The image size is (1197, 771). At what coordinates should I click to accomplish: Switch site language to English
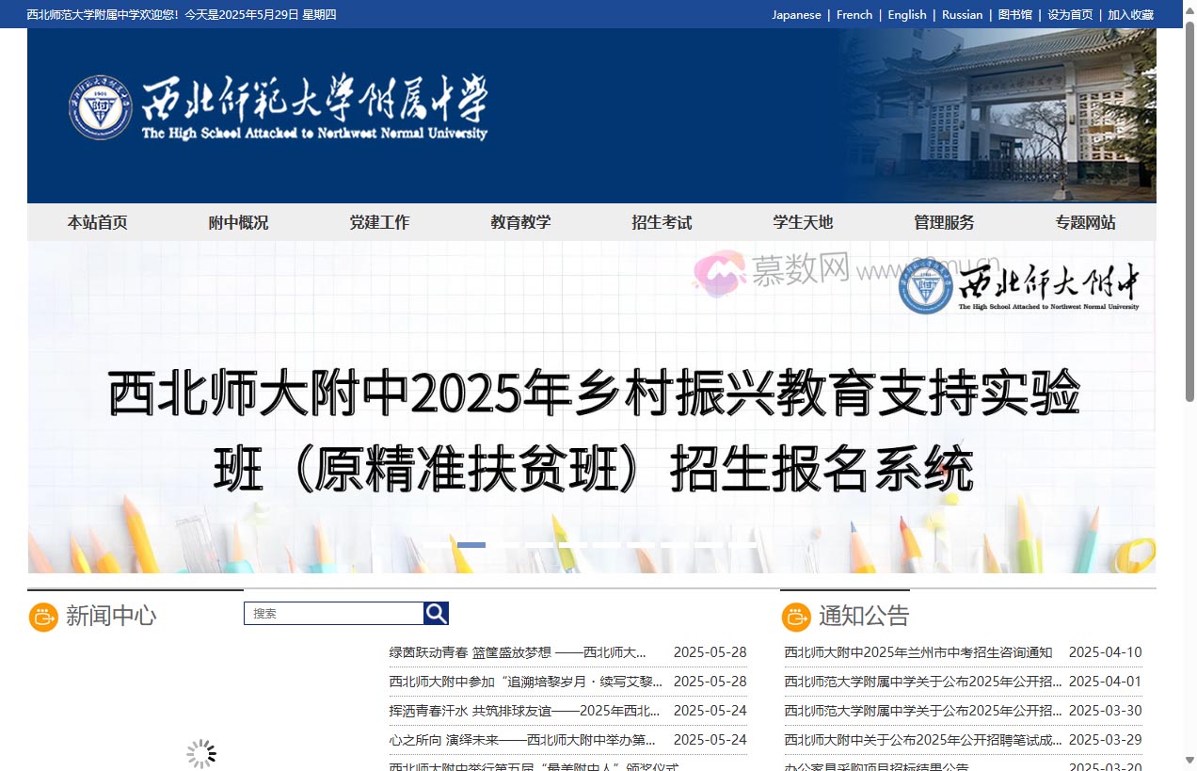tap(906, 14)
